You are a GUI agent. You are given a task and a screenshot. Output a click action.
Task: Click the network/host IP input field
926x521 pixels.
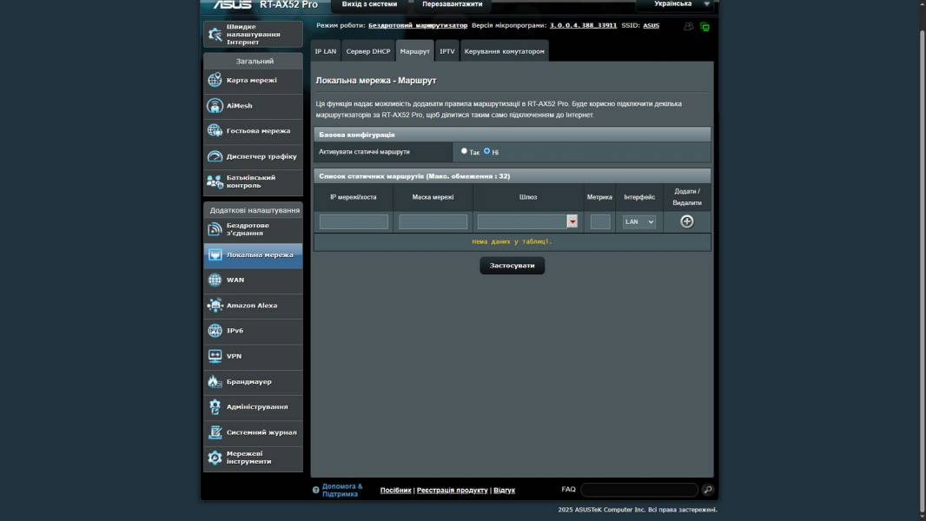354,221
